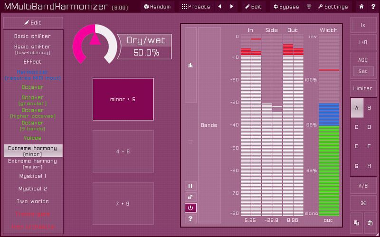Open the L+R channel mode button
The height and width of the screenshot is (237, 380).
point(363,42)
